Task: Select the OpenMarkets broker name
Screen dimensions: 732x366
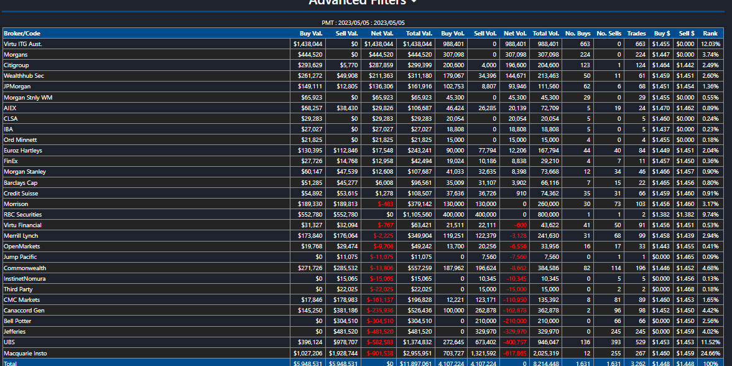Action: tap(22, 246)
